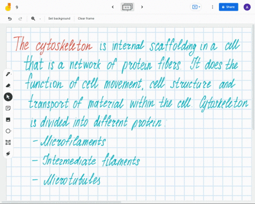255x204 pixels.
Task: Expand the frame bar thumbnail
Action: pos(127,7)
